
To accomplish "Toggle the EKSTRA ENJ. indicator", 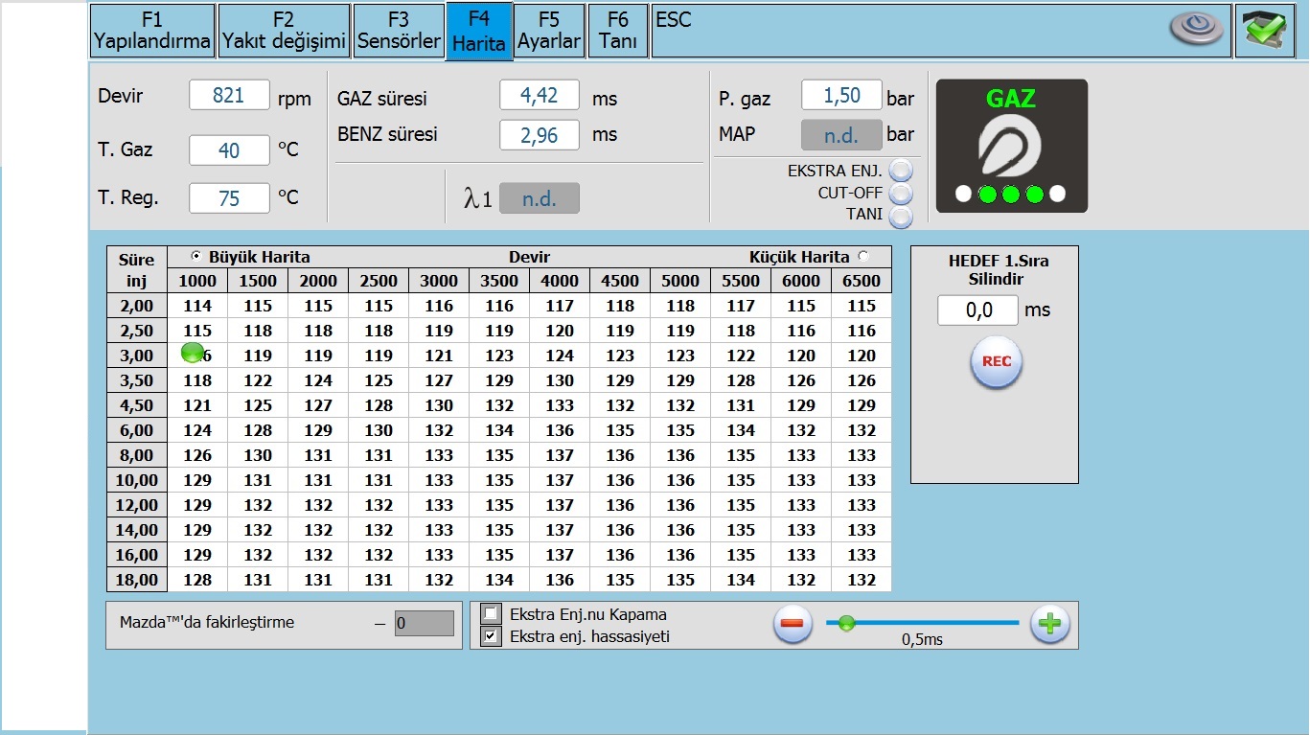I will click(x=901, y=171).
